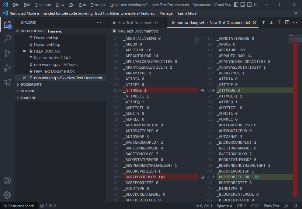Image resolution: width=302 pixels, height=209 pixels.
Task: Click the diff overview ruler red region
Action: click(x=295, y=119)
